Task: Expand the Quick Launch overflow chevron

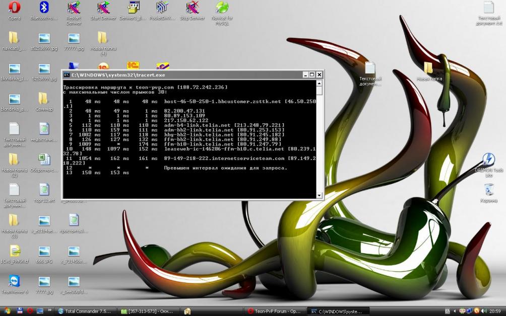Action: pyautogui.click(x=50, y=311)
